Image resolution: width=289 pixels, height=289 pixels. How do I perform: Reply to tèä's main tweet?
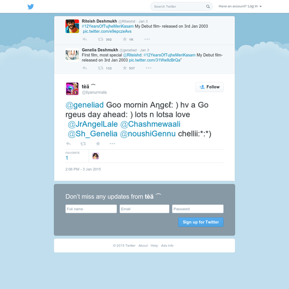(x=68, y=143)
